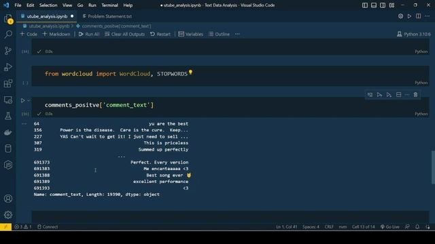Image resolution: width=435 pixels, height=244 pixels.
Task: Open the Edit menu
Action: [30, 5]
